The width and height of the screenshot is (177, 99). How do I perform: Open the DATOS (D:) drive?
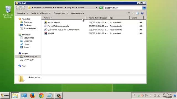tap(28, 60)
